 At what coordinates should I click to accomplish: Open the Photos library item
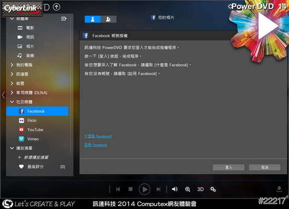click(26, 46)
